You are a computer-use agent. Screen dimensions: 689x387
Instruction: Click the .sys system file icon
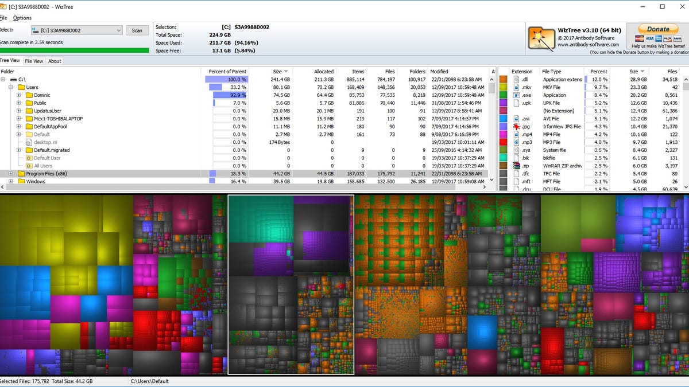[x=517, y=150]
